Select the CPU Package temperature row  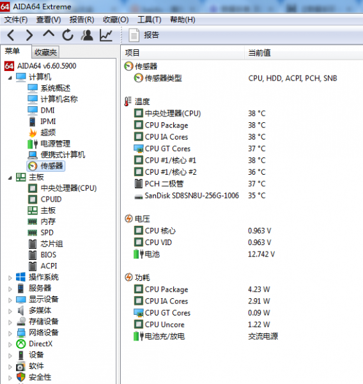click(199, 125)
